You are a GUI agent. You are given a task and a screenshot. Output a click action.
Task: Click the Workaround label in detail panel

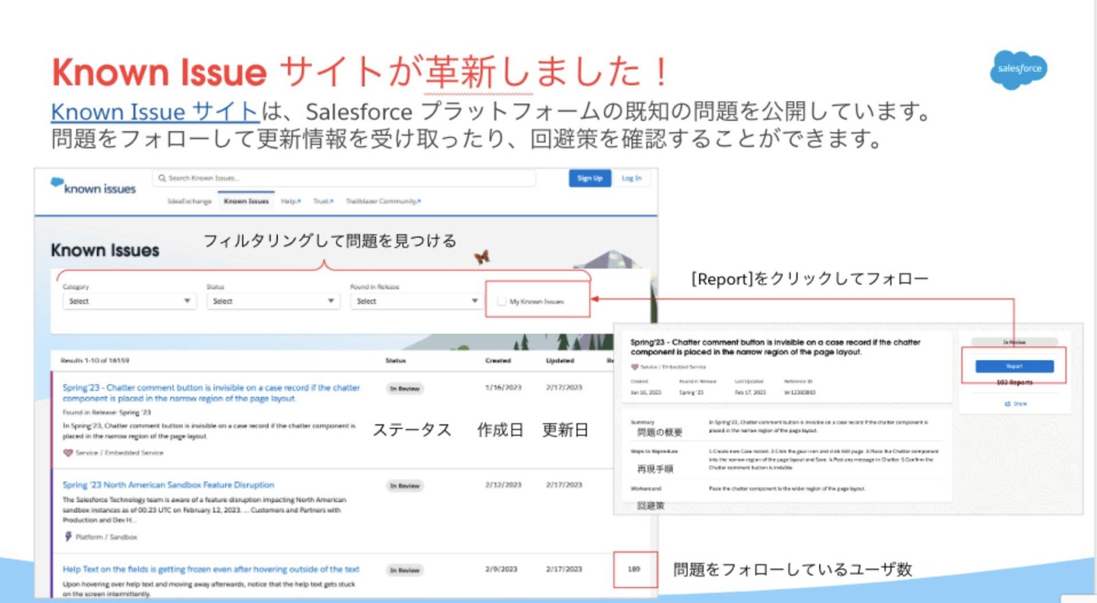coord(646,489)
